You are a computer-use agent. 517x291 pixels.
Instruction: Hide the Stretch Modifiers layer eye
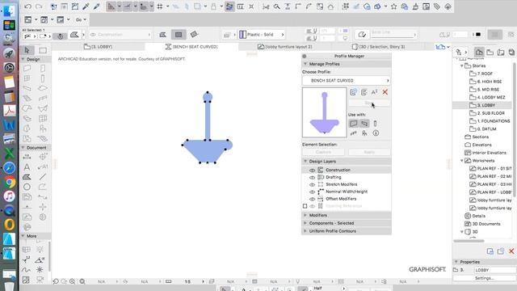[312, 185]
